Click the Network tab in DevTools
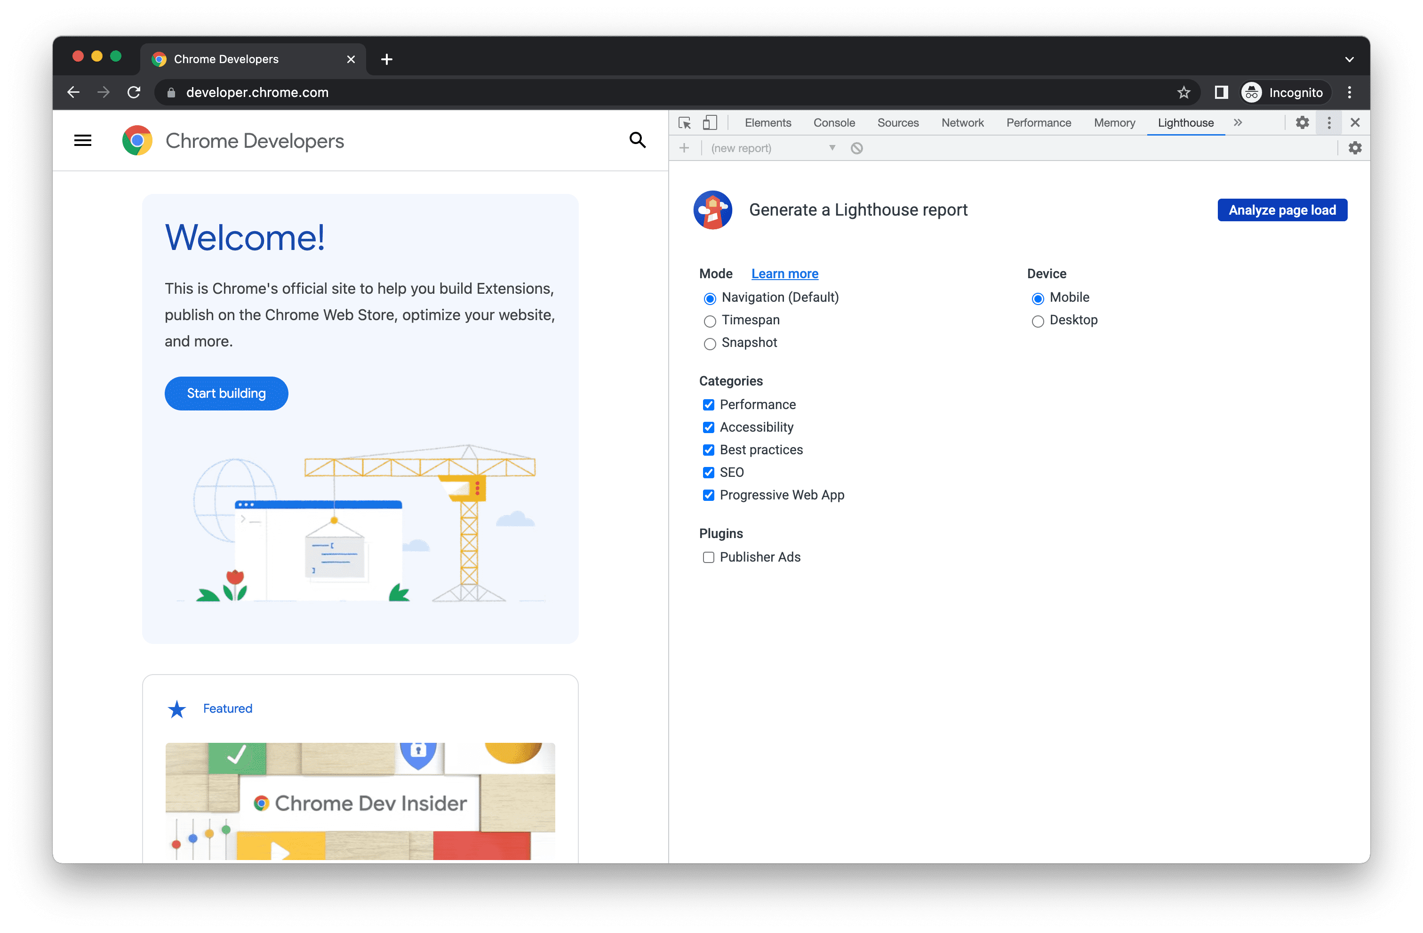This screenshot has height=933, width=1423. point(960,123)
